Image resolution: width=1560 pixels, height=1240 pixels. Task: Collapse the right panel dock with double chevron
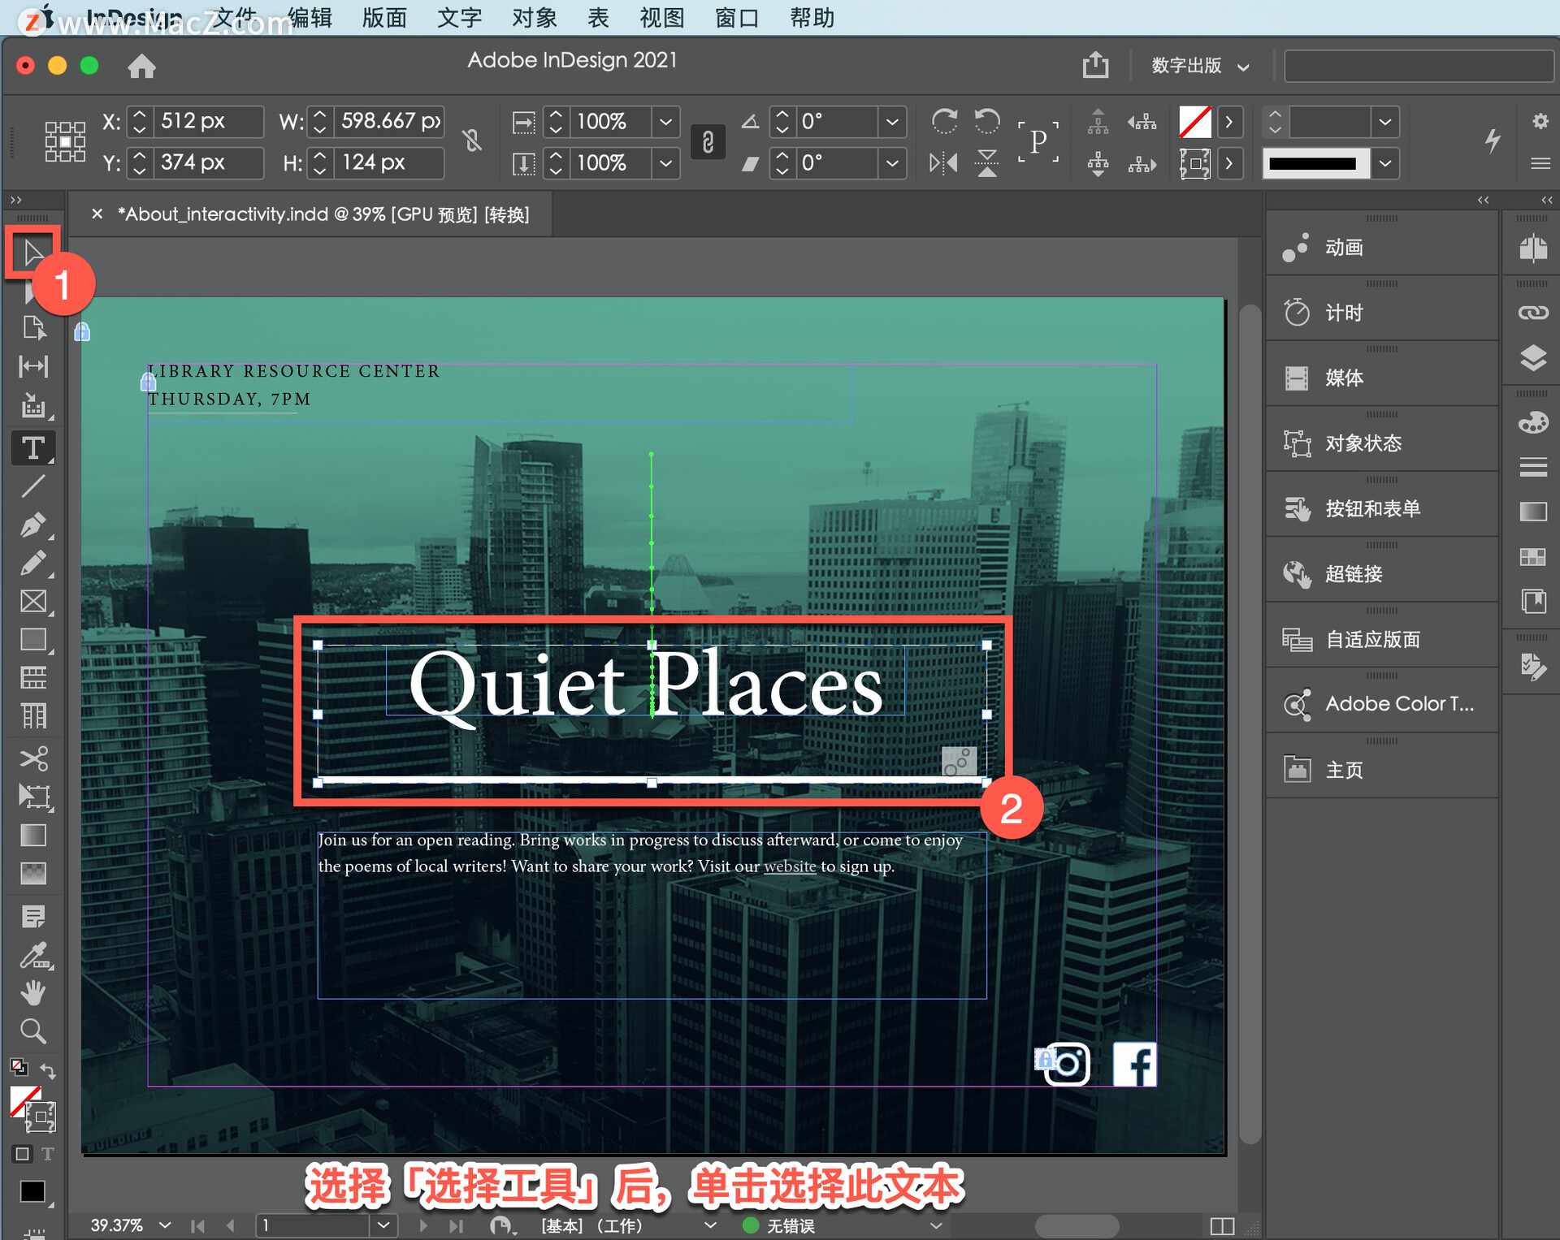[1484, 200]
